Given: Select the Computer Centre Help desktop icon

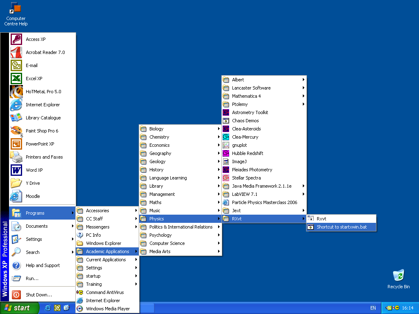Looking at the screenshot, I should pyautogui.click(x=16, y=14).
